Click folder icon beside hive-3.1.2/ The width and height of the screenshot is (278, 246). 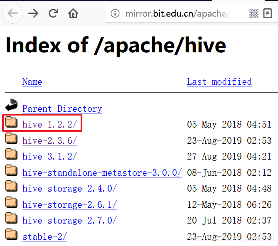(x=11, y=154)
